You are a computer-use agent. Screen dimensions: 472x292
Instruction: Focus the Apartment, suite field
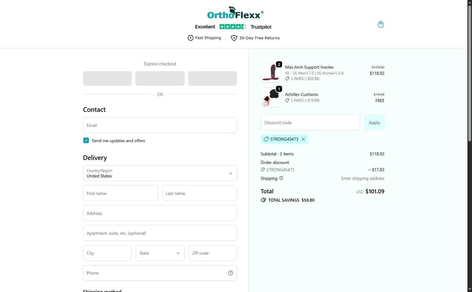[160, 233]
